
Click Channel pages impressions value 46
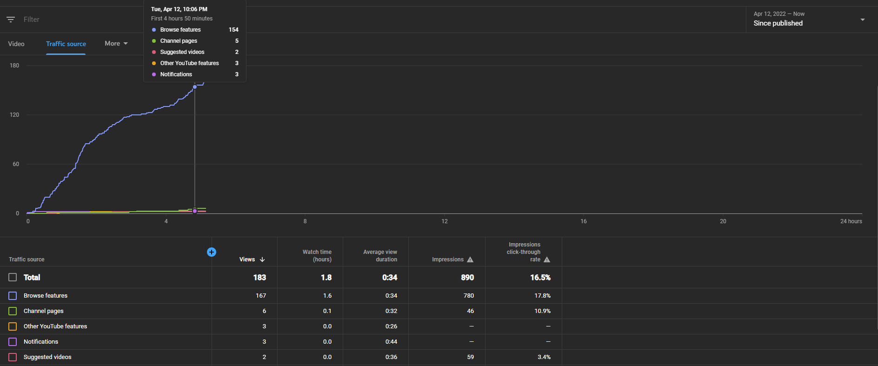click(471, 311)
